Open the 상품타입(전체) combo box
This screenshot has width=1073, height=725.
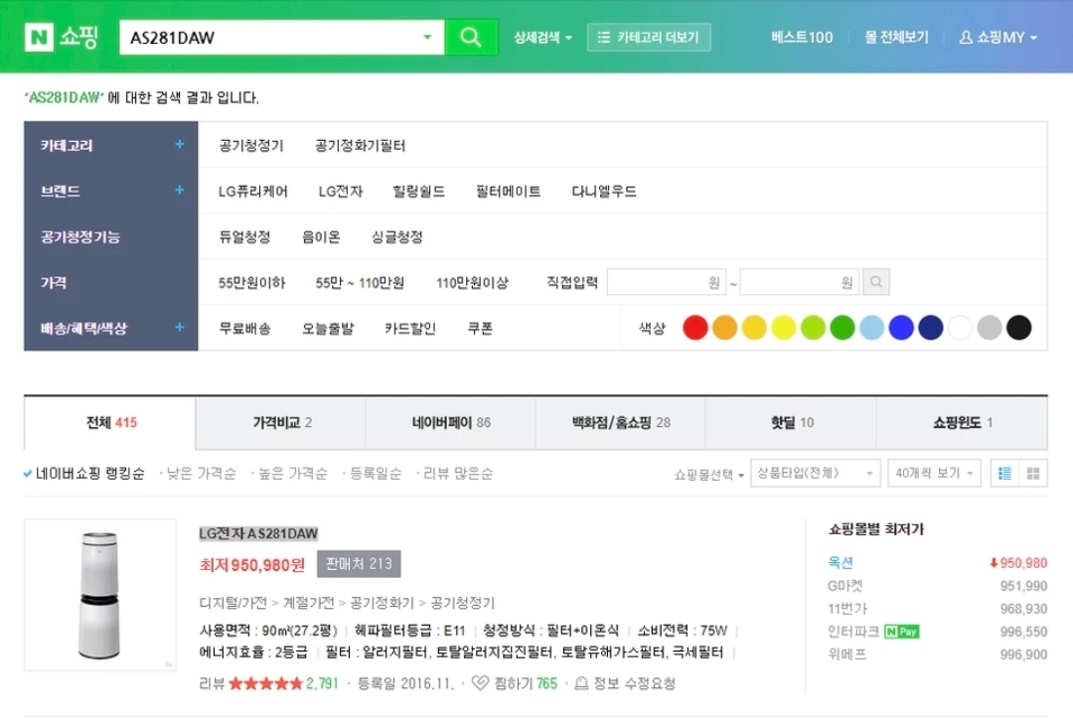coord(815,474)
